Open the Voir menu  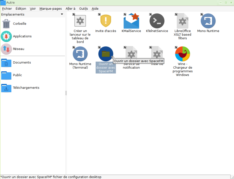click(x=33, y=9)
